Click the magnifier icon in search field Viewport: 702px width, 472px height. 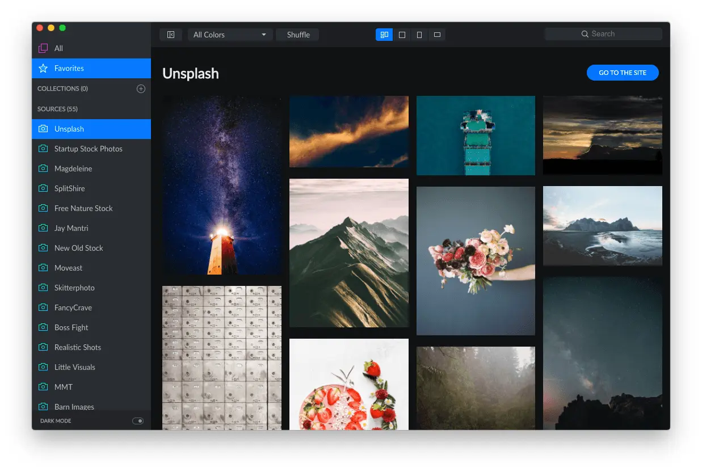tap(585, 34)
